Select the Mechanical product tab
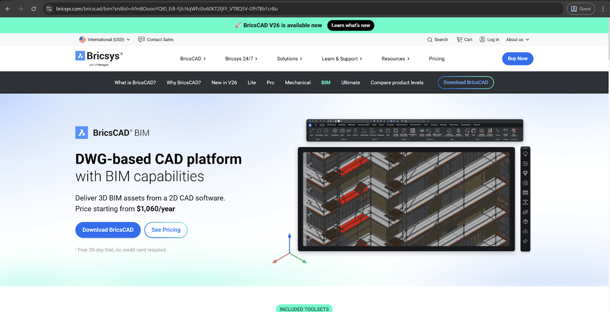610x312 pixels. tap(298, 83)
